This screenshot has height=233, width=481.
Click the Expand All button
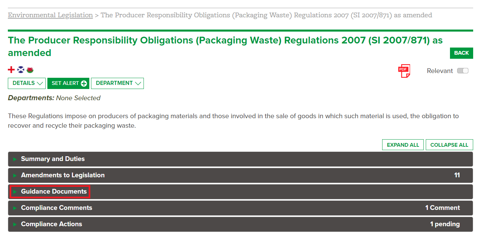[403, 145]
